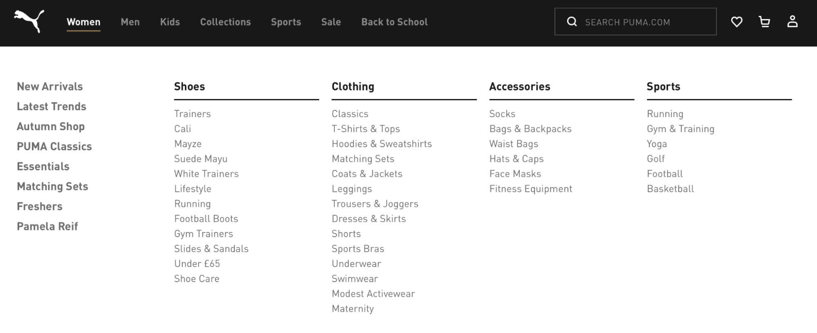Open the Sale menu
The image size is (817, 333).
(x=331, y=22)
